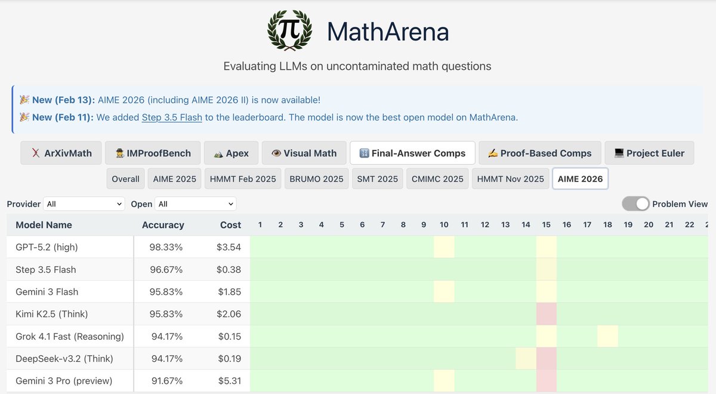Screen dimensions: 716x394
Task: Open the Proof-Based Comps tab
Action: click(539, 153)
